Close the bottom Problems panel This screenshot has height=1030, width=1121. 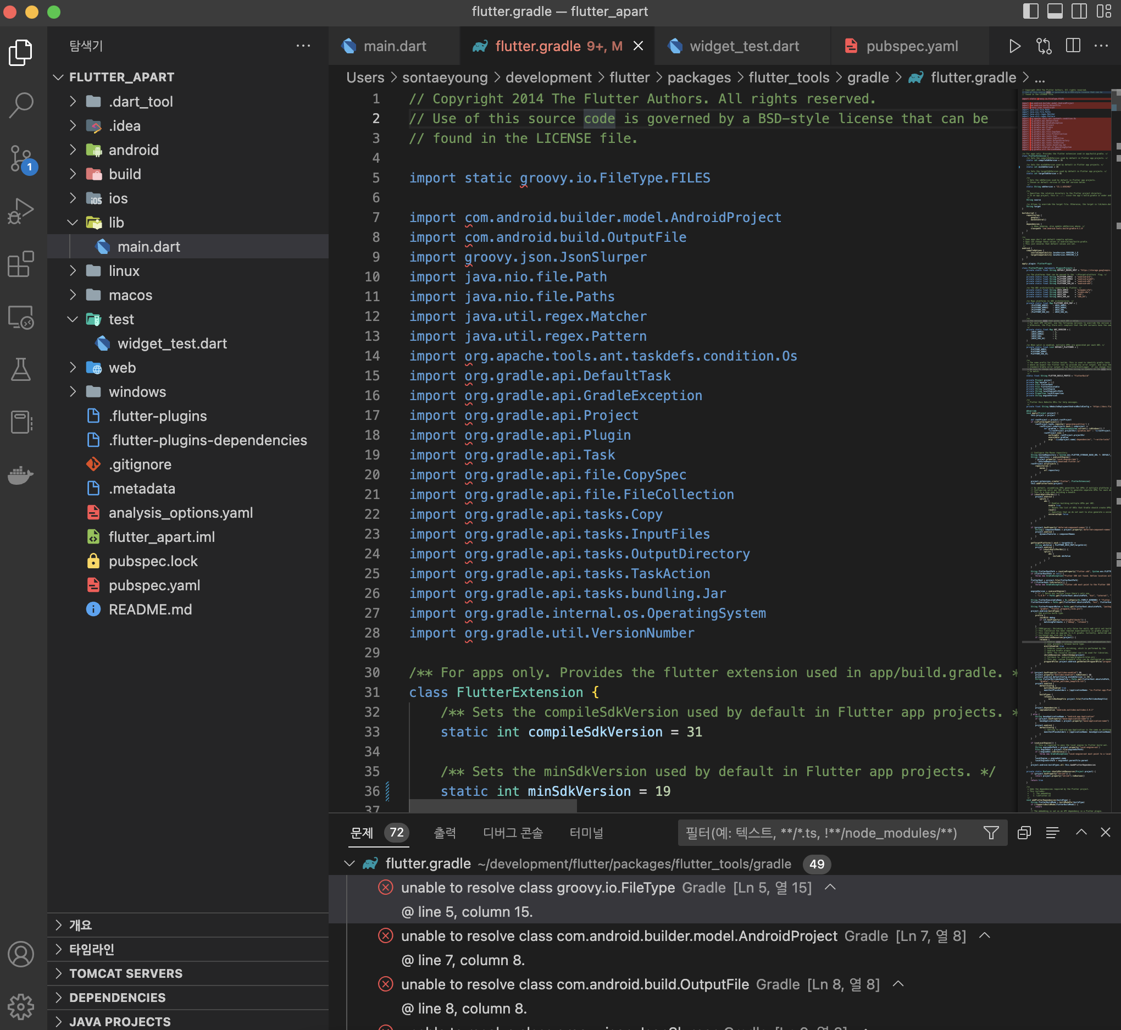pyautogui.click(x=1106, y=832)
